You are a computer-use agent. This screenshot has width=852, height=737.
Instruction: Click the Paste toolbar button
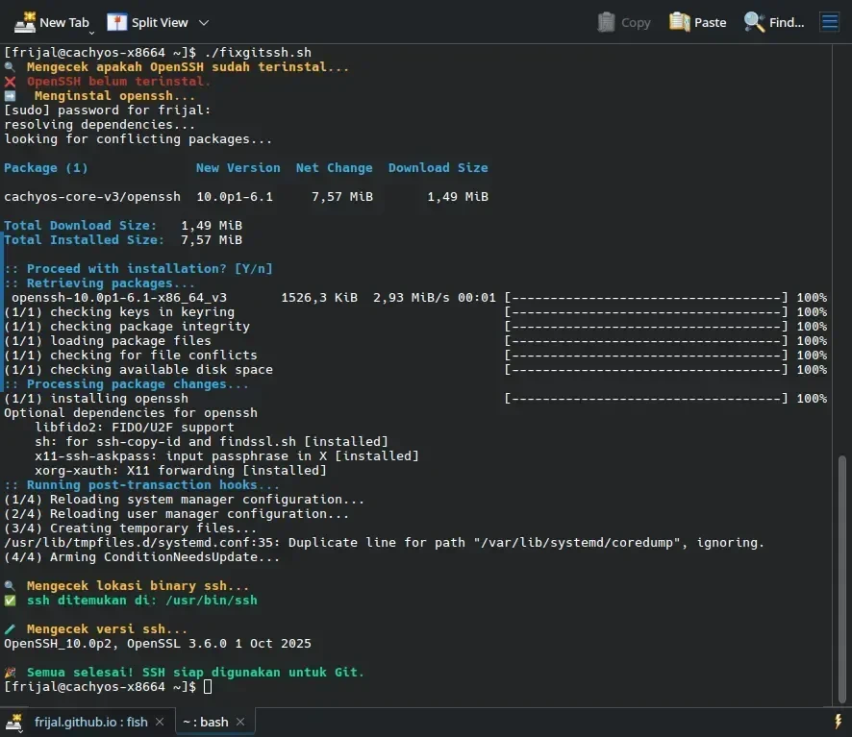click(x=698, y=22)
